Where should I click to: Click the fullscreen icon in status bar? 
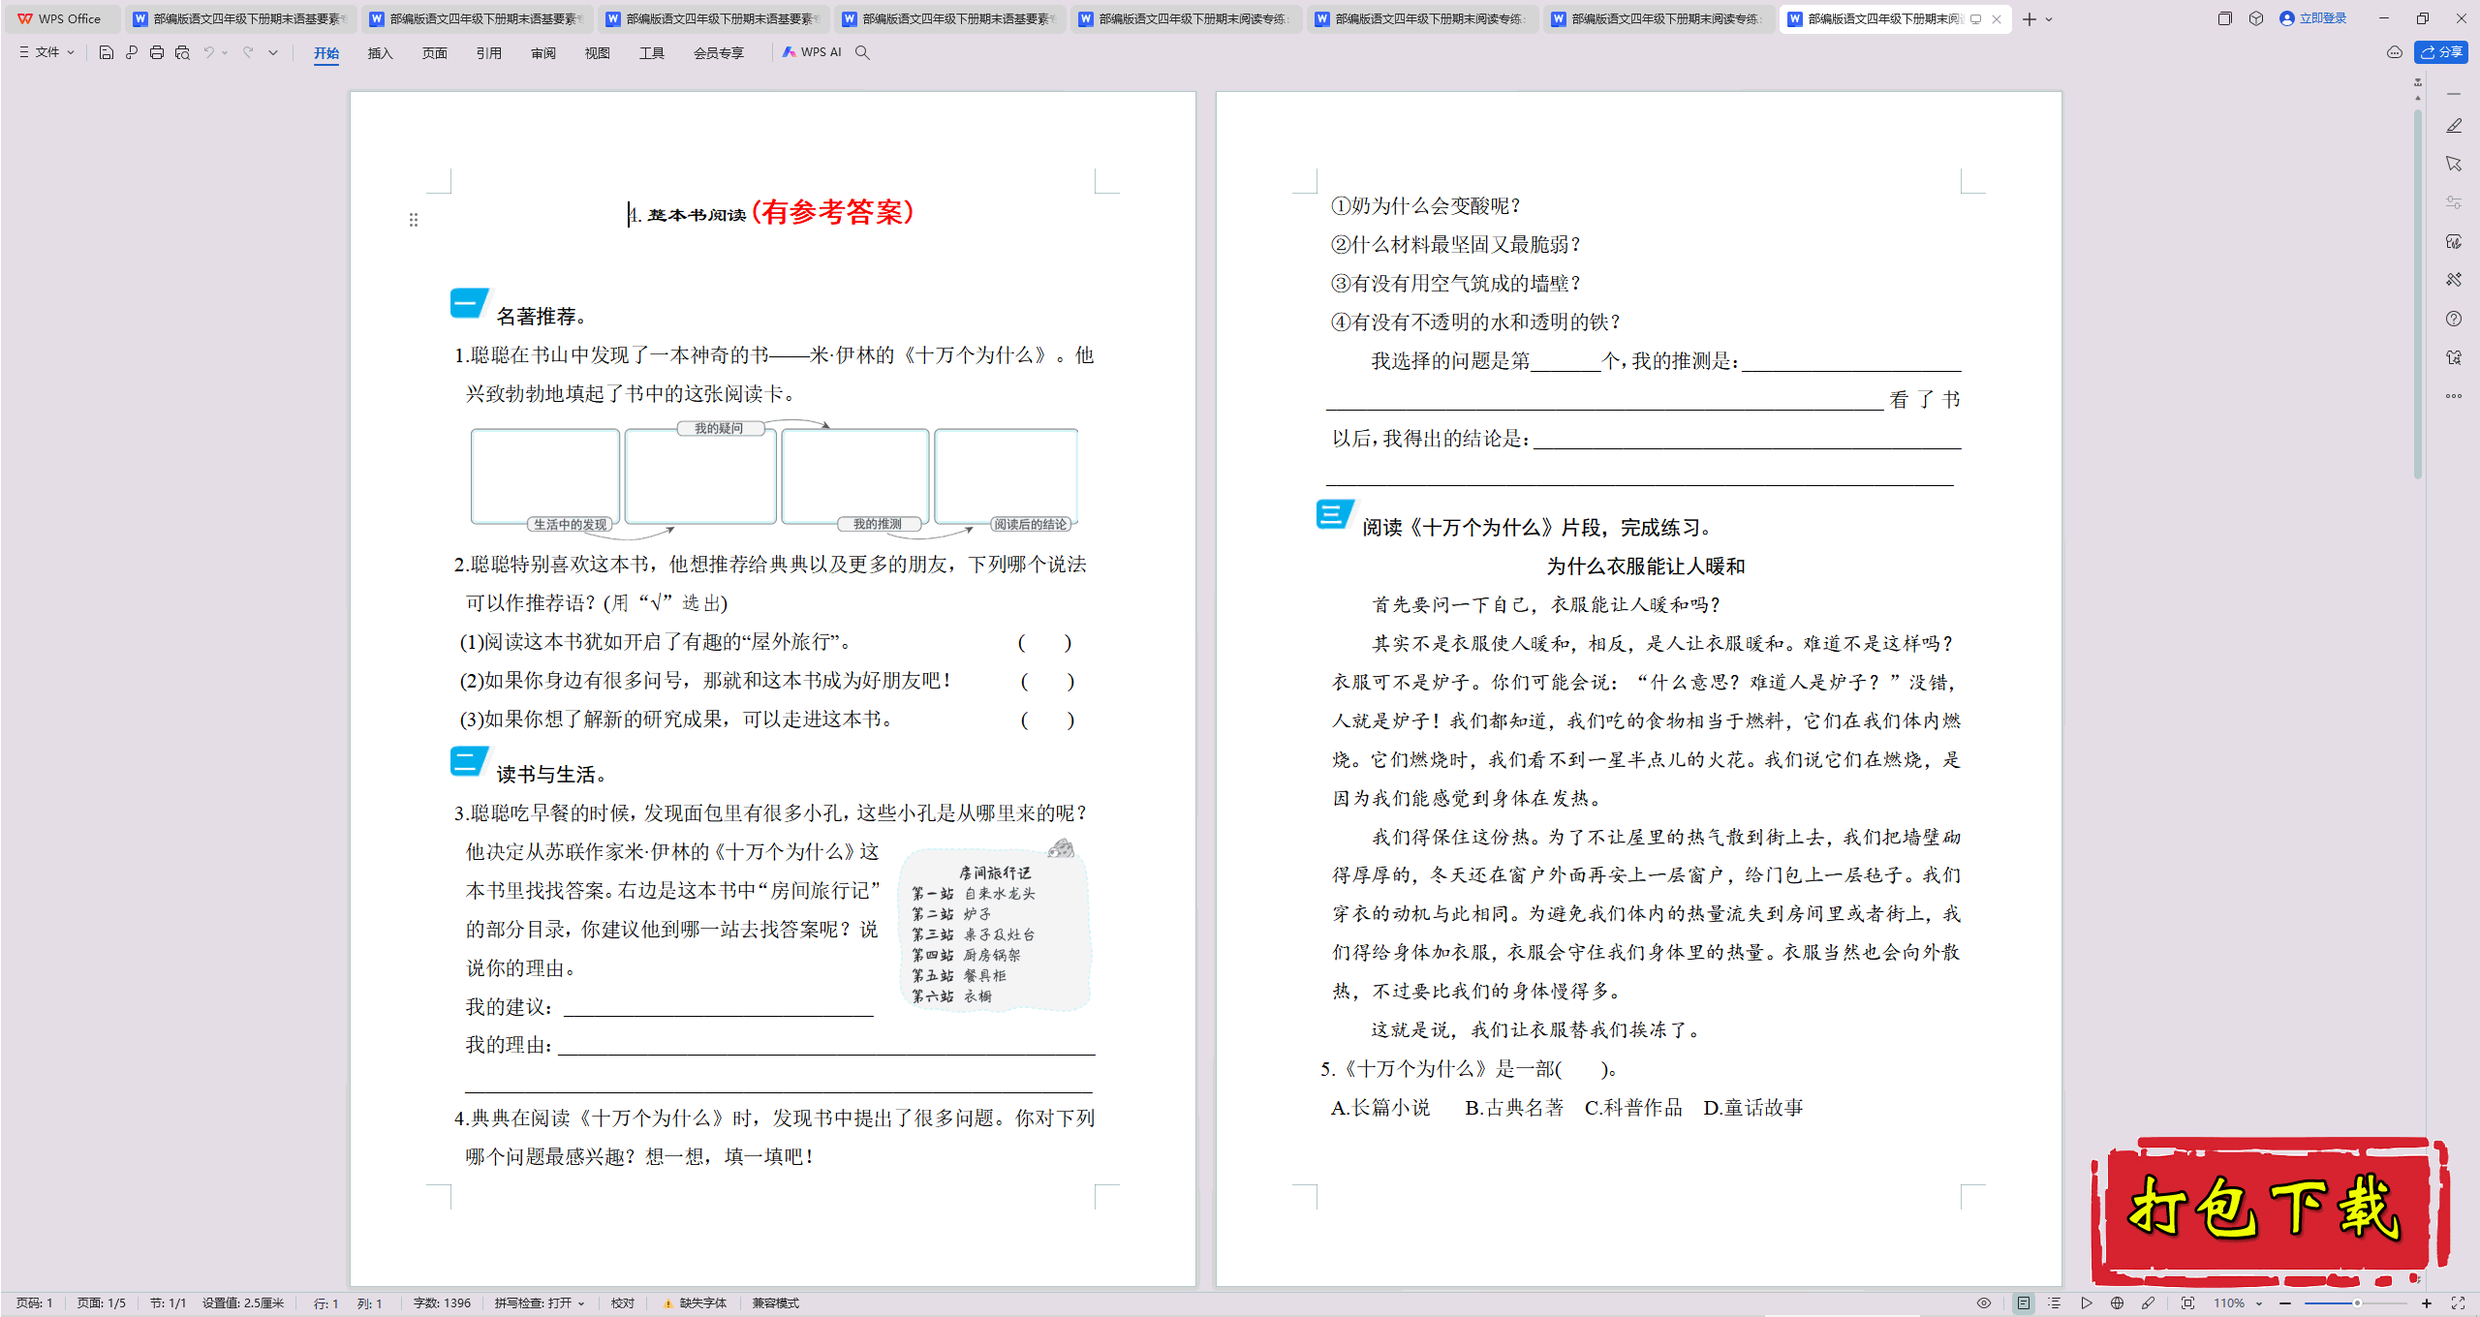pyautogui.click(x=2458, y=1303)
